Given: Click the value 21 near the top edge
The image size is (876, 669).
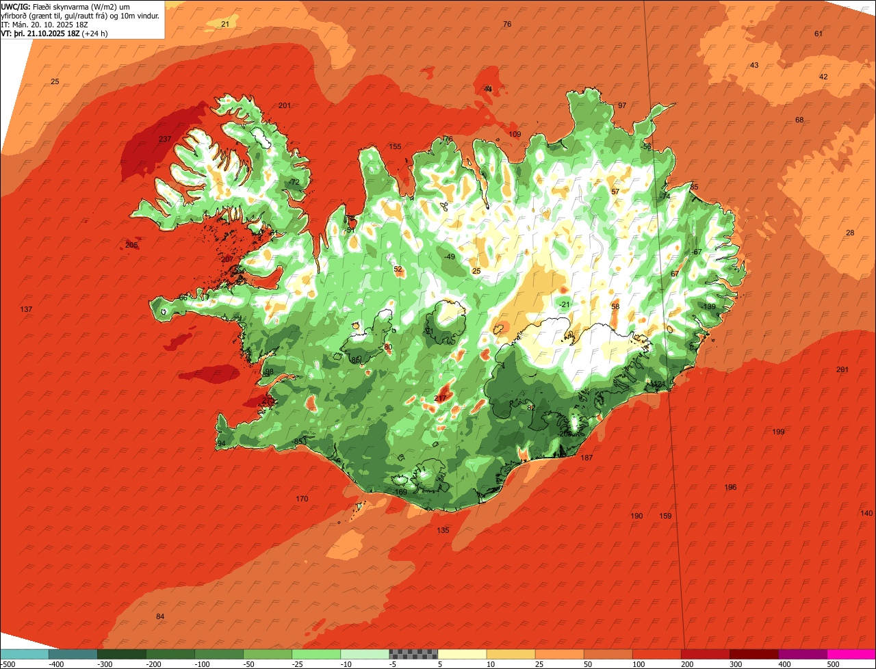Looking at the screenshot, I should 225,24.
